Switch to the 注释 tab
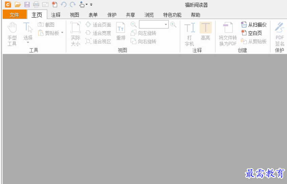 pyautogui.click(x=56, y=15)
